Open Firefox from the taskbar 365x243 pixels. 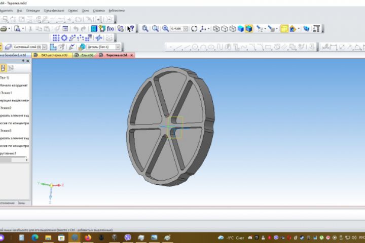pyautogui.click(x=88, y=237)
